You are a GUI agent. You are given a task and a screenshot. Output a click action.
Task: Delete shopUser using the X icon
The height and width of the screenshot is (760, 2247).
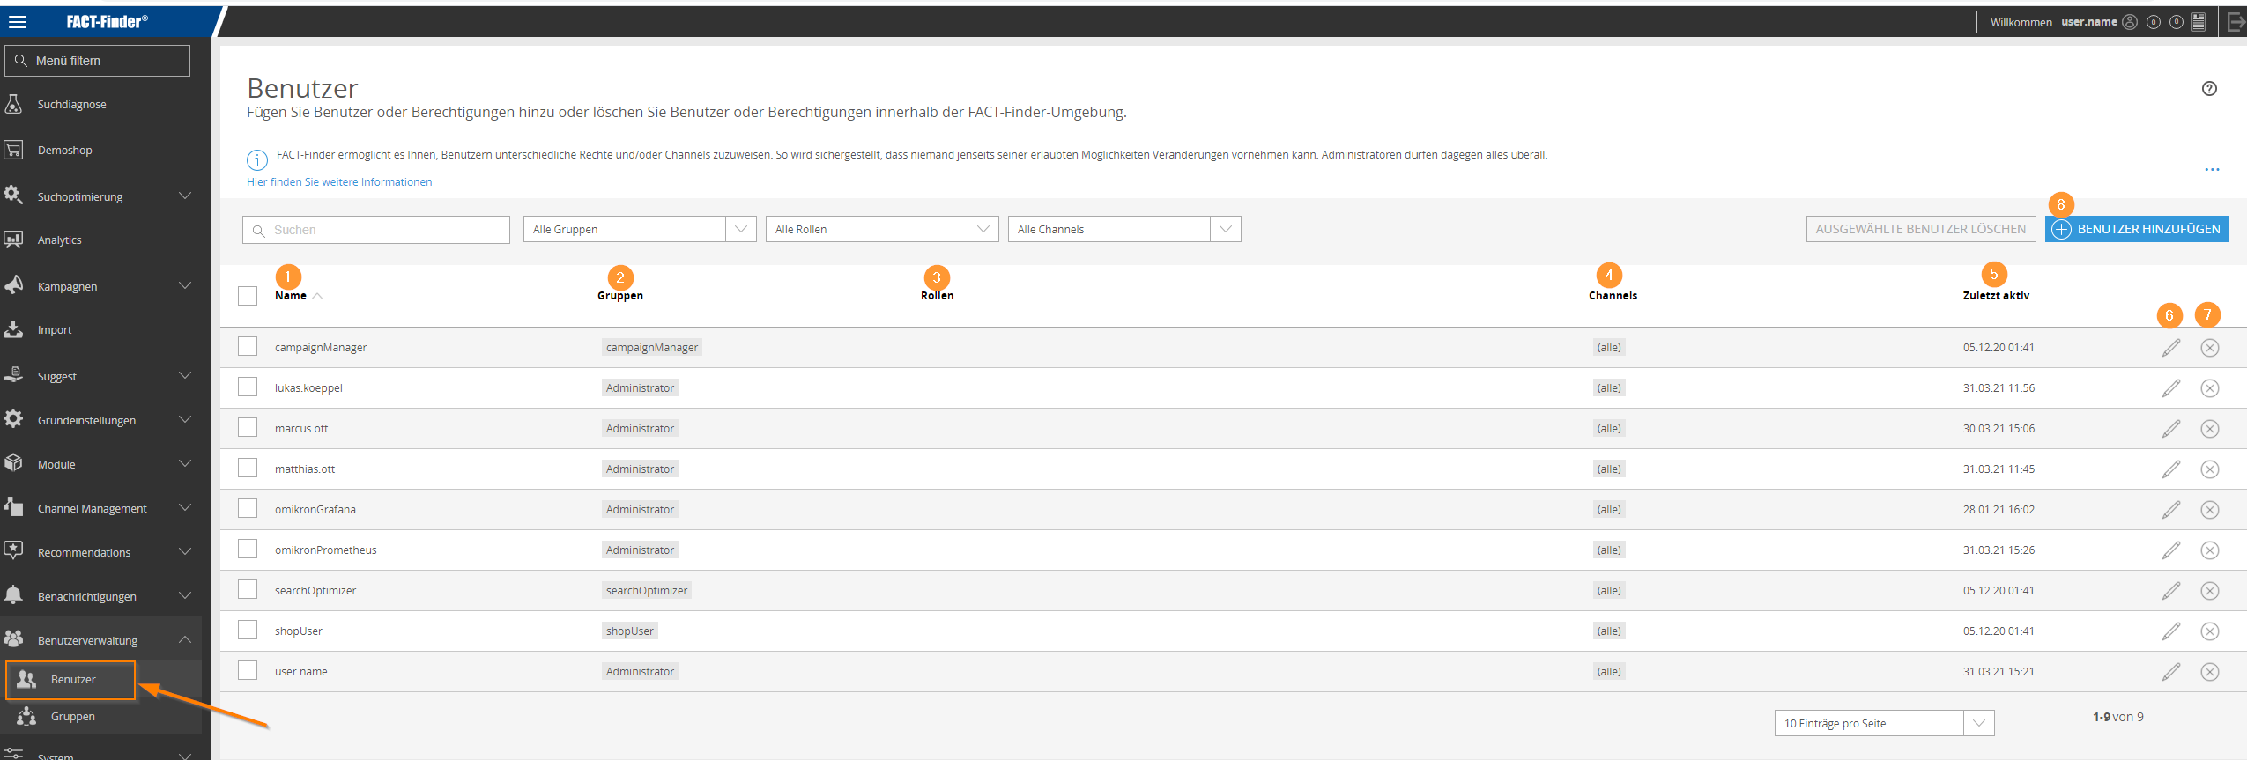(x=2210, y=631)
